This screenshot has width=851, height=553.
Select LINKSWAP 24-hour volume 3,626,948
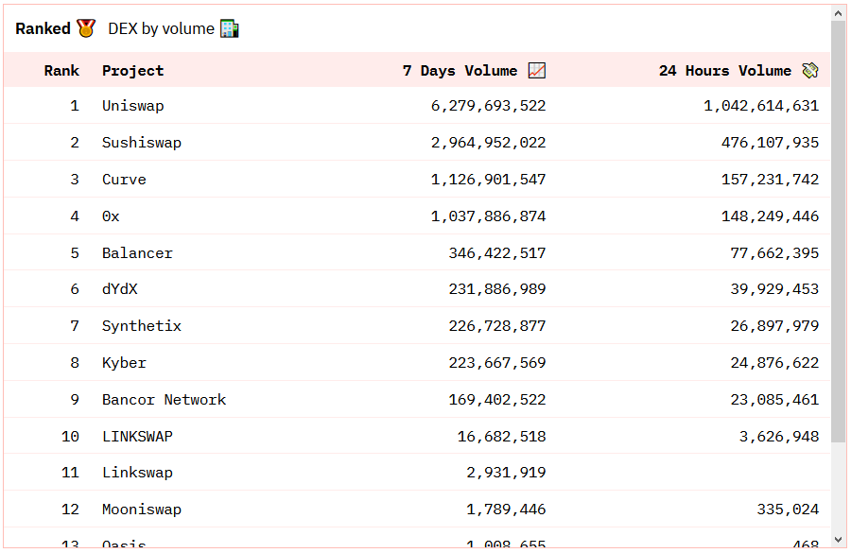point(779,437)
